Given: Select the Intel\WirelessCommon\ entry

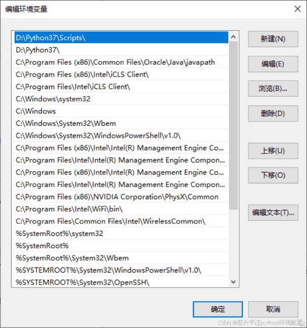Looking at the screenshot, I should pos(121,221).
